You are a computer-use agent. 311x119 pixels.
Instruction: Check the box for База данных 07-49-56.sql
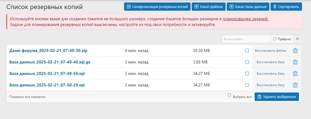pos(247,74)
